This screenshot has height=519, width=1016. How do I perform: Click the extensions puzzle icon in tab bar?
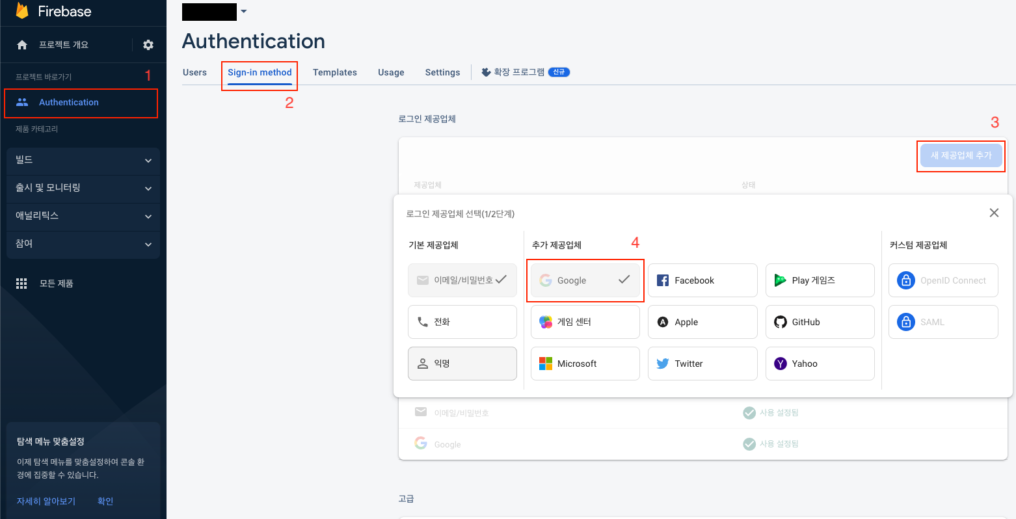click(x=486, y=72)
